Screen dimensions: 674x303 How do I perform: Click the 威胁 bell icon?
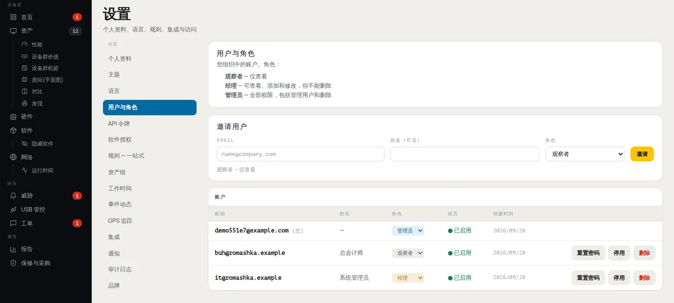pos(13,196)
